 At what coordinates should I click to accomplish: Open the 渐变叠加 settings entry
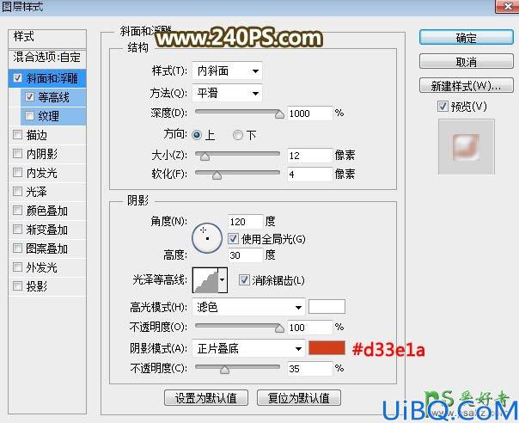click(47, 230)
